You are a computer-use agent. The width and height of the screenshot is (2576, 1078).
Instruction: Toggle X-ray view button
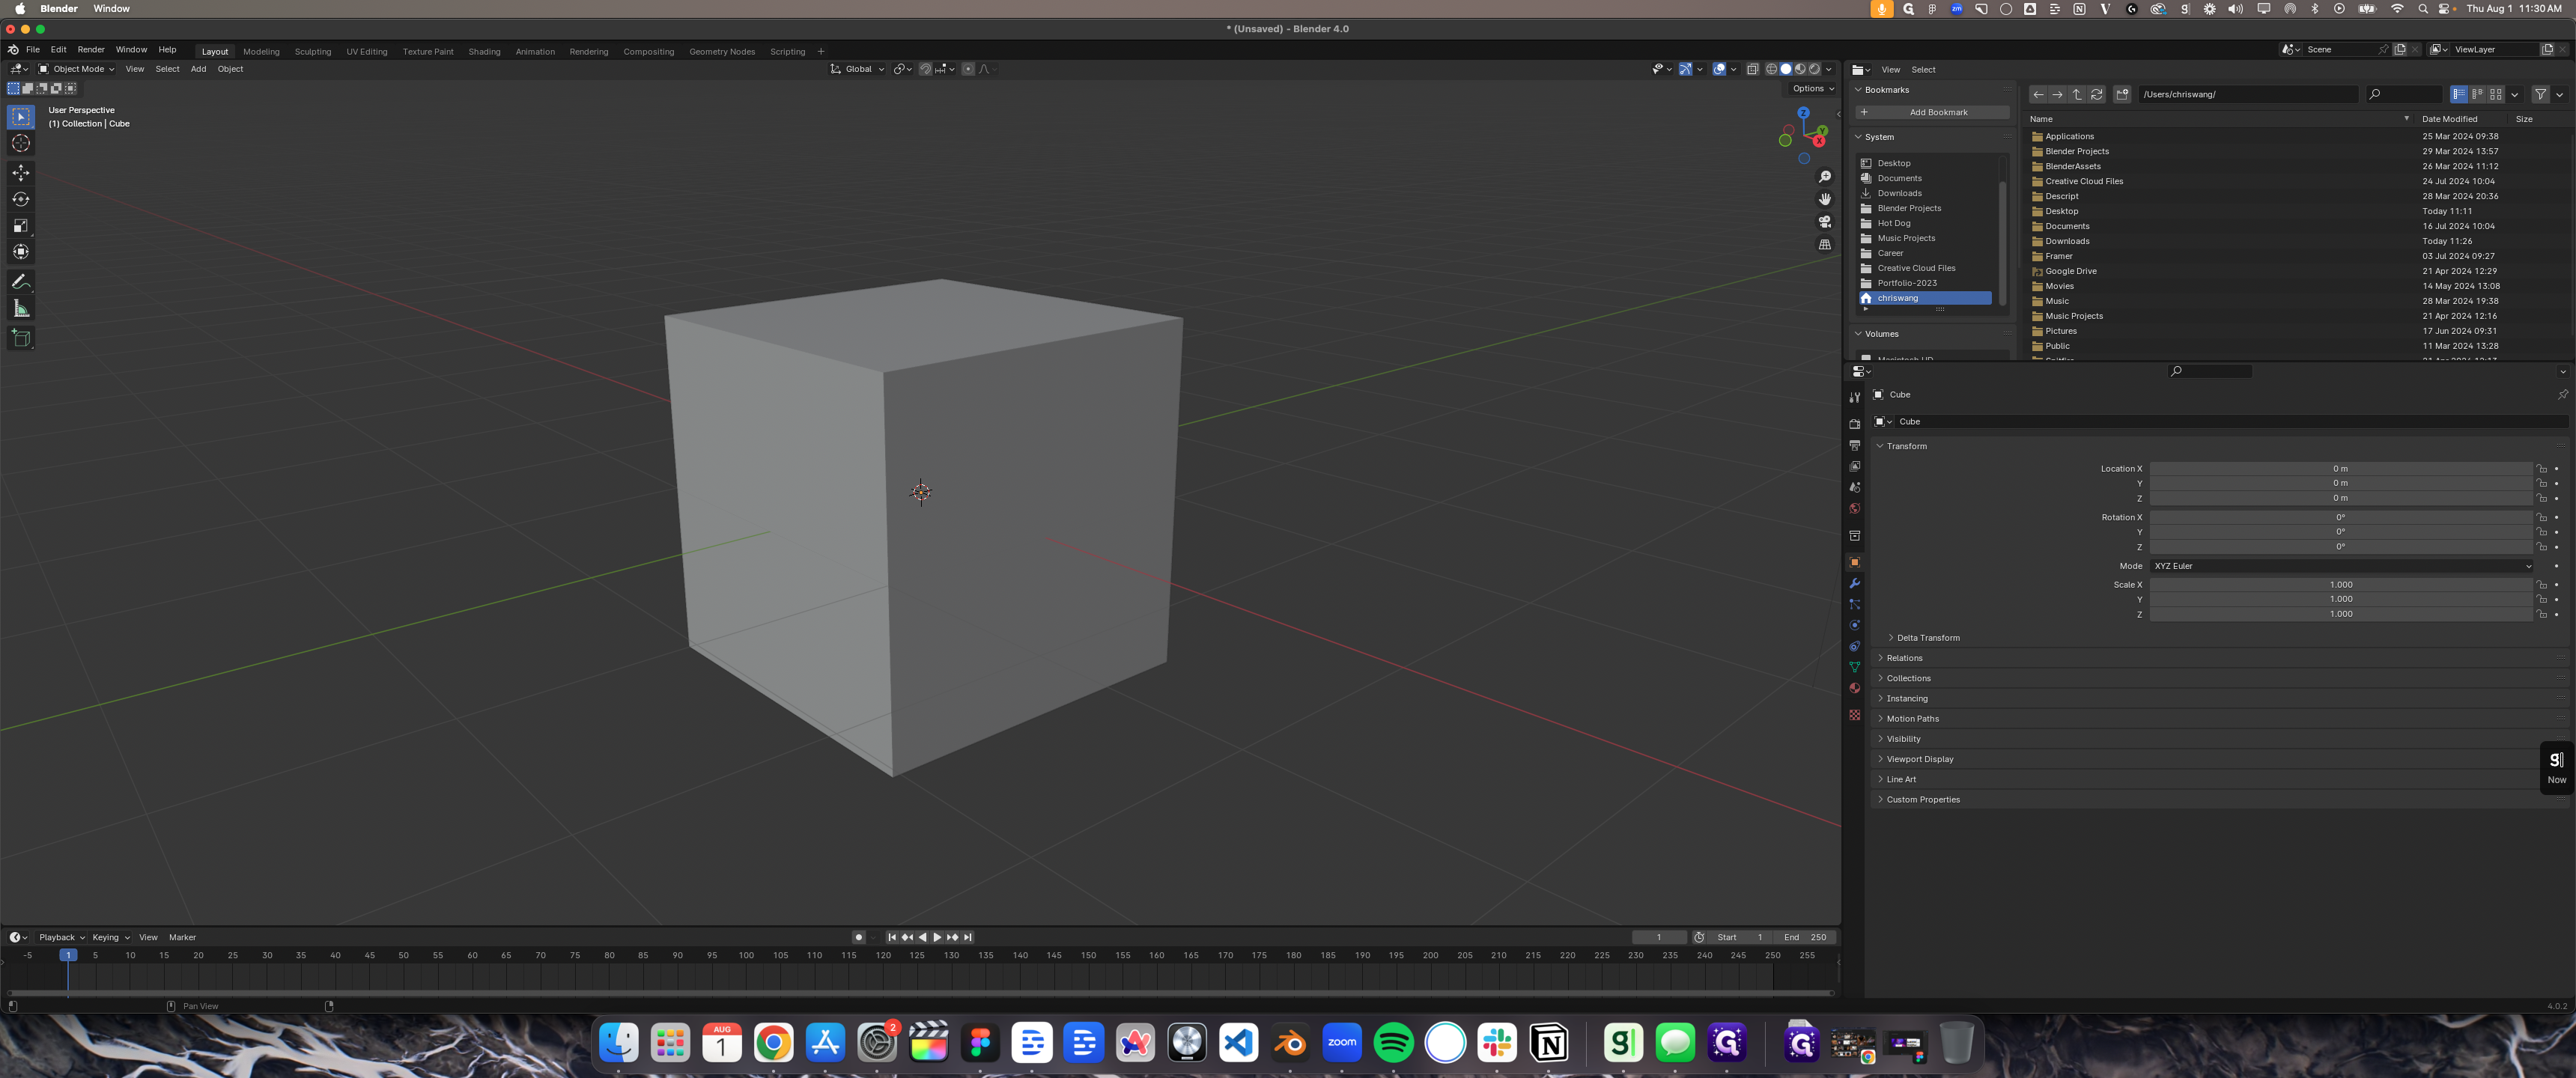pos(1752,69)
